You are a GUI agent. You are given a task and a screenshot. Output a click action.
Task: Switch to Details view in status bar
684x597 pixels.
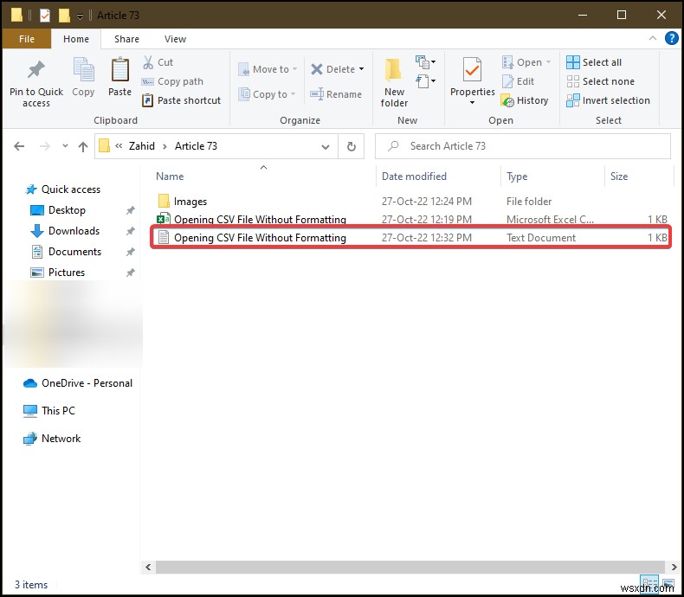pyautogui.click(x=649, y=582)
